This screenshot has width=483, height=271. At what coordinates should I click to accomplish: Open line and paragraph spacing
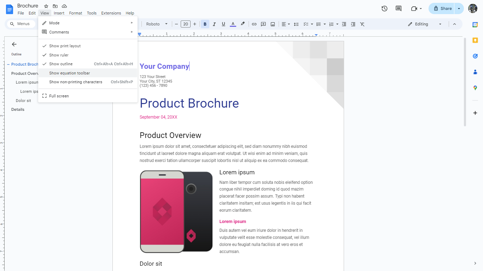[x=296, y=24]
